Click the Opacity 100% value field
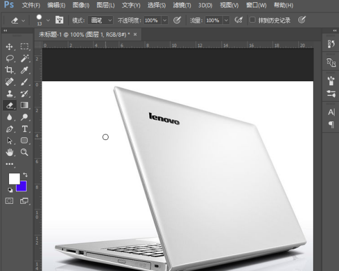This screenshot has width=339, height=271. 152,20
